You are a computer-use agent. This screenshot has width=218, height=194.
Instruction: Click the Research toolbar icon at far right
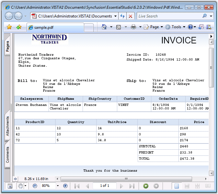209,27
